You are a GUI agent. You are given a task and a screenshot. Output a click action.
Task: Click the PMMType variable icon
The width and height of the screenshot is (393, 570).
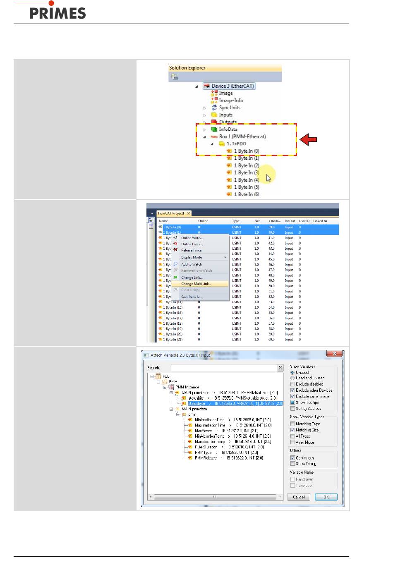tap(190, 453)
